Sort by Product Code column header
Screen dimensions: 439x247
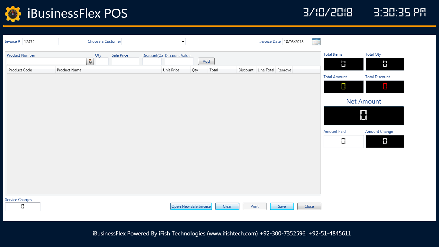click(x=31, y=70)
